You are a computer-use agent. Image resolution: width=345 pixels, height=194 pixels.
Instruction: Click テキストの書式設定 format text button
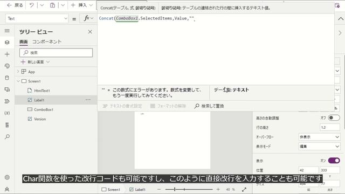[x=122, y=106]
